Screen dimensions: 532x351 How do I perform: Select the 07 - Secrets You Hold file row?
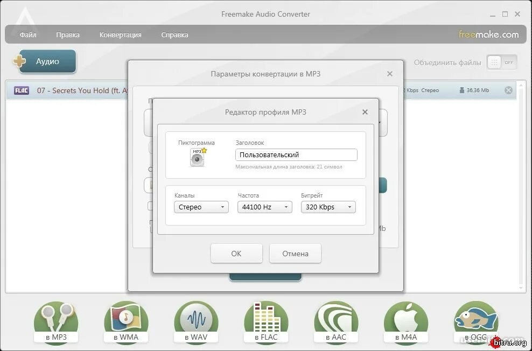(x=261, y=90)
